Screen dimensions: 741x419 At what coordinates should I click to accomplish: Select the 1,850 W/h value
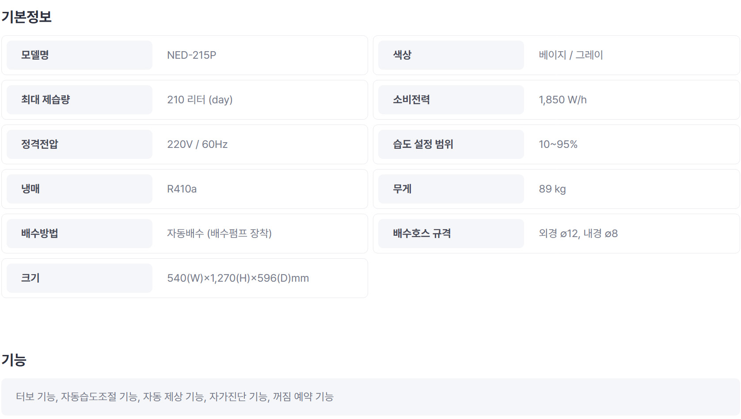(x=562, y=100)
